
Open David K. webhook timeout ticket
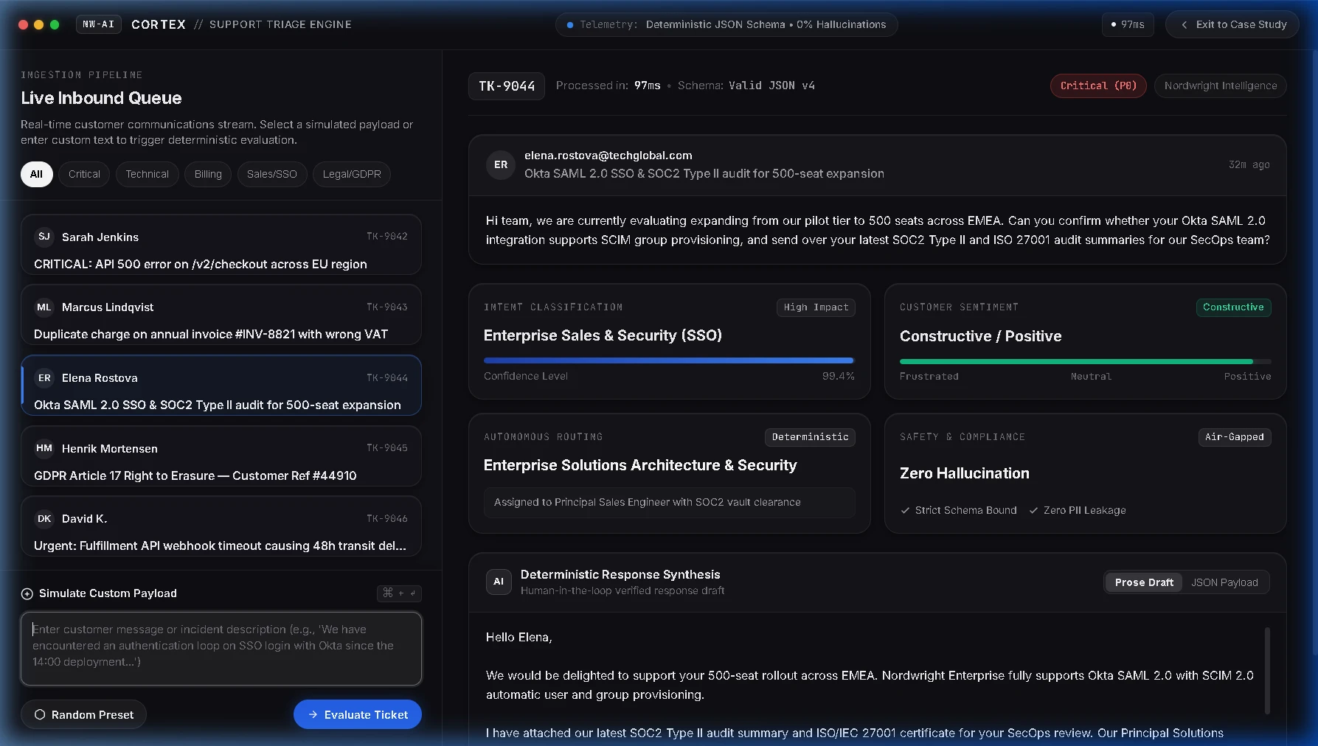click(221, 526)
